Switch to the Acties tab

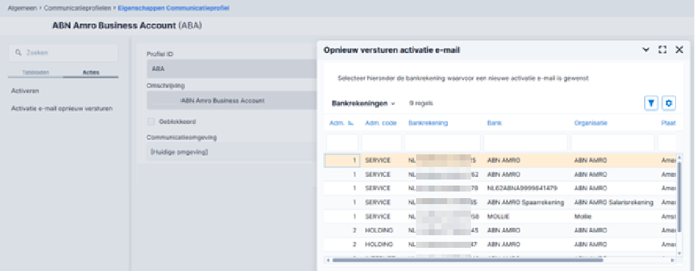[91, 72]
